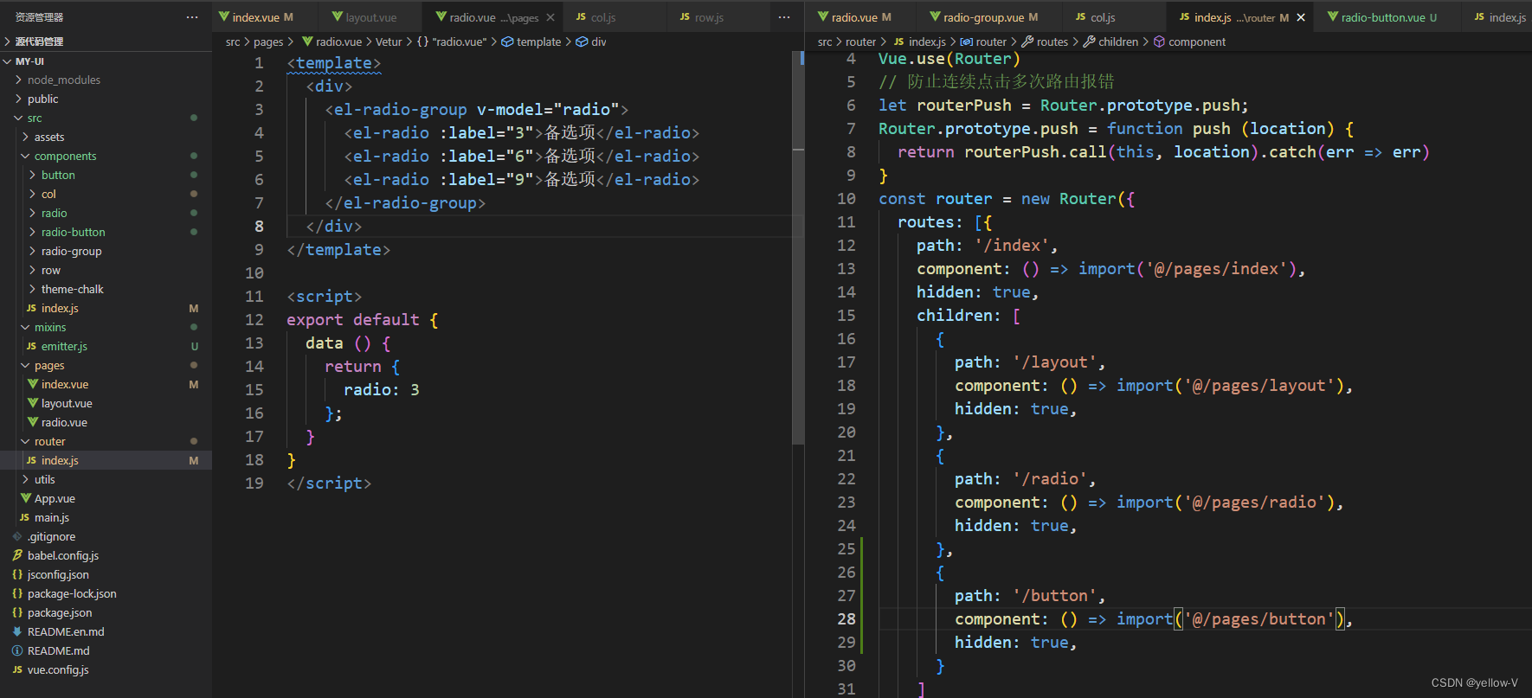
Task: Collapse the components folder
Action: 26,156
